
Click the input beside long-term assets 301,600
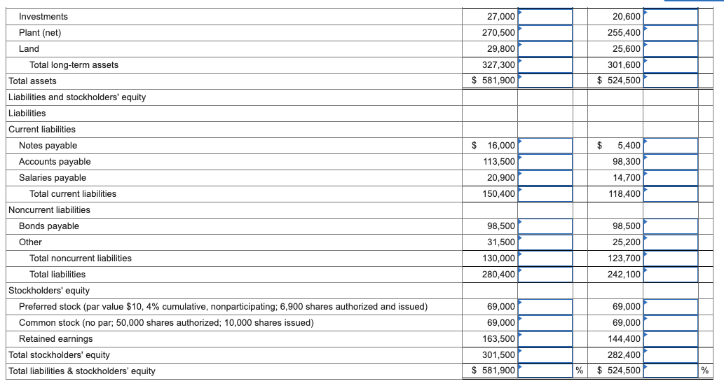tap(671, 65)
